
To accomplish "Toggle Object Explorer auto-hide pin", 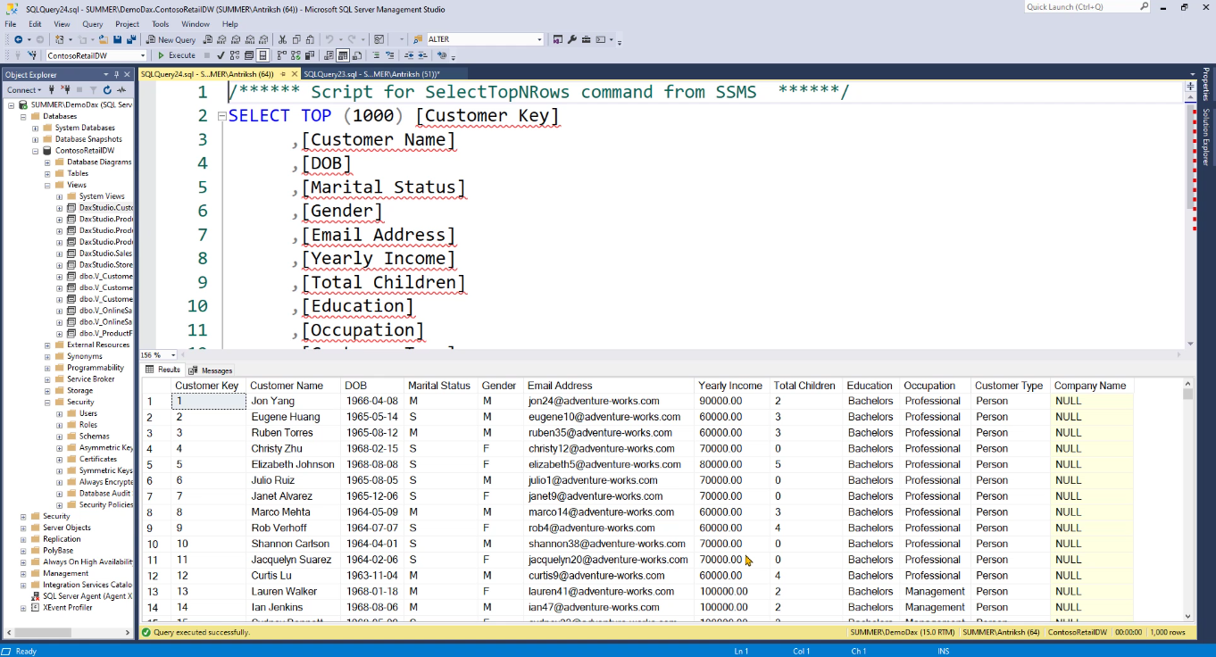I will click(x=117, y=75).
